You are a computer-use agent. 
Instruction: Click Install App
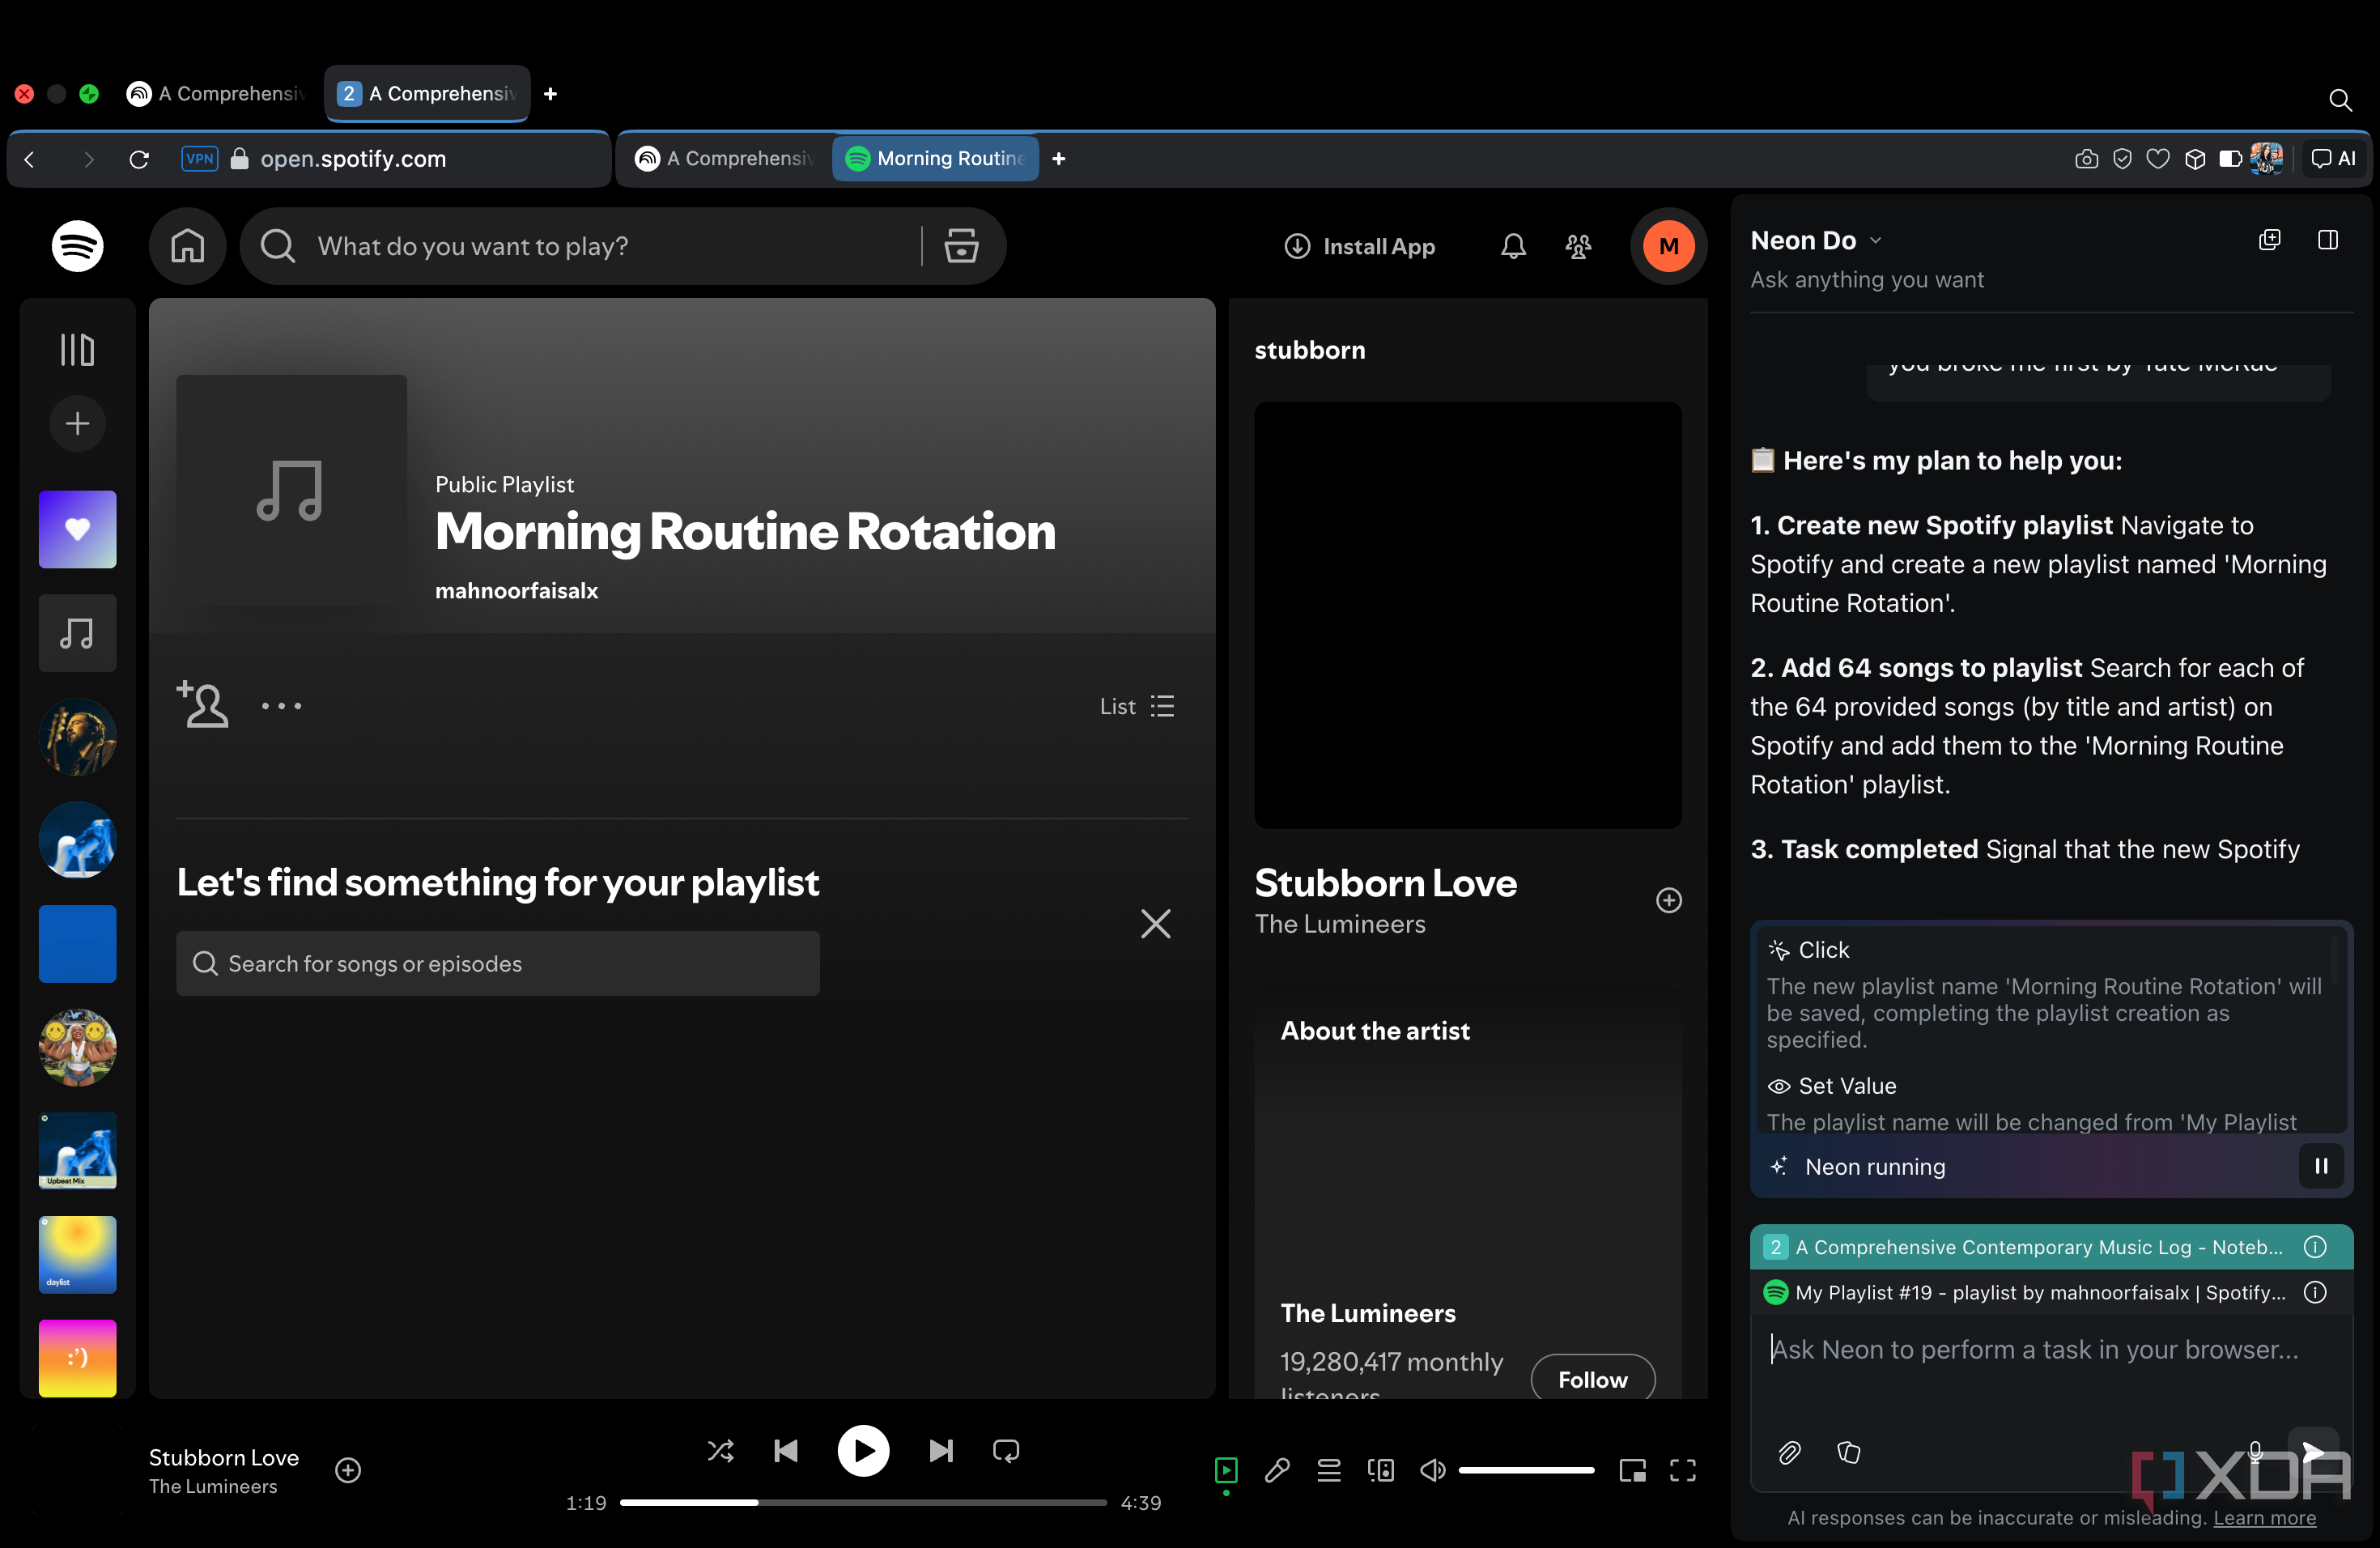pos(1359,246)
